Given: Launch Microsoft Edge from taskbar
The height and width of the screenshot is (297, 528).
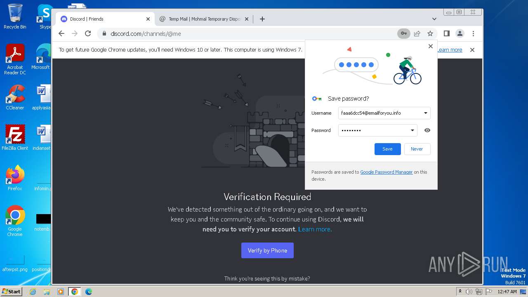Looking at the screenshot, I should (x=88, y=292).
